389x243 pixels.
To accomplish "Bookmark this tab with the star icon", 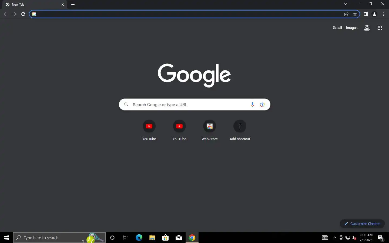I will pos(355,14).
